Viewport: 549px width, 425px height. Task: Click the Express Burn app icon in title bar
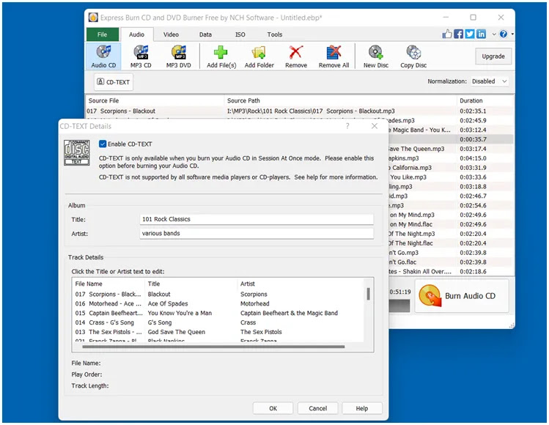93,17
